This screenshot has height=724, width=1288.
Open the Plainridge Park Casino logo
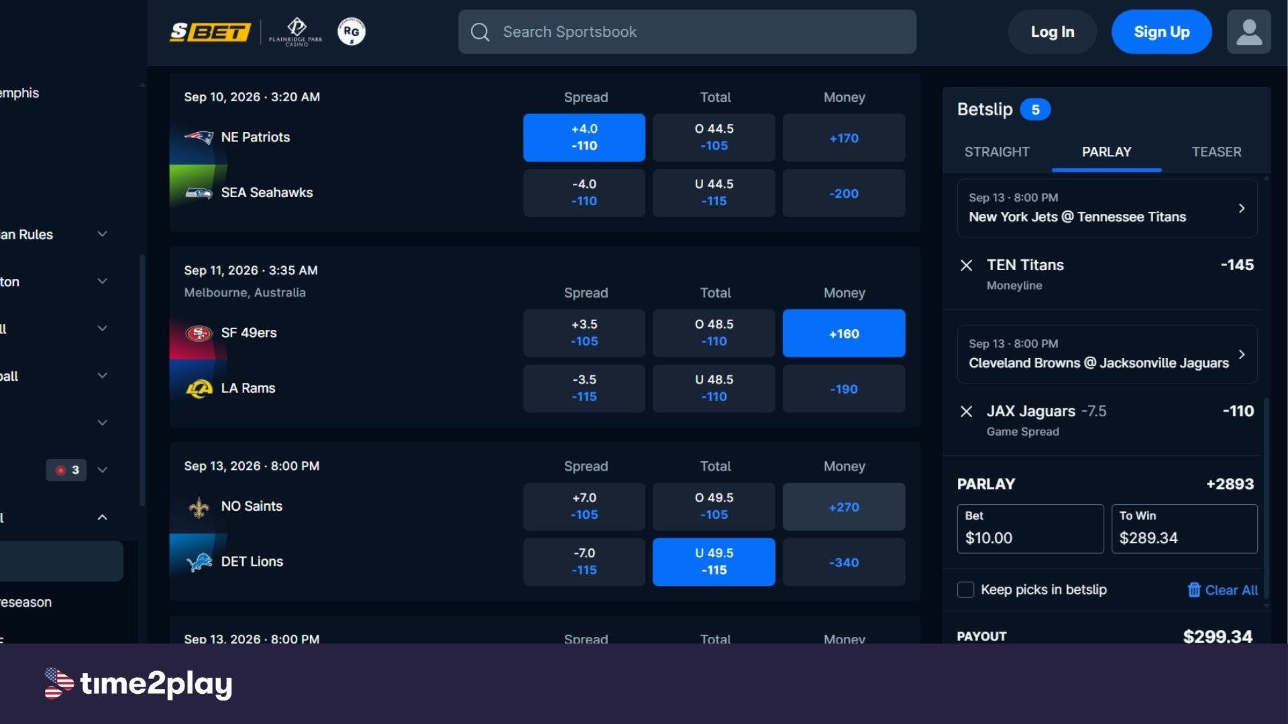pyautogui.click(x=296, y=32)
